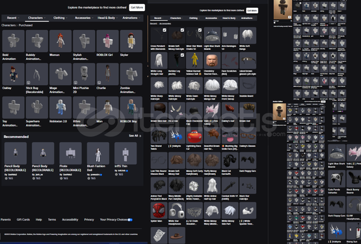Switch to the Animations tab on left

coord(131,18)
